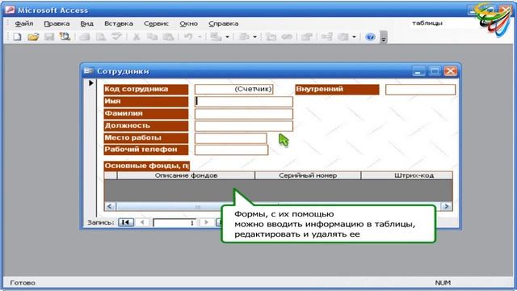
Task: Open the Toolbar Options chevron
Action: [384, 37]
